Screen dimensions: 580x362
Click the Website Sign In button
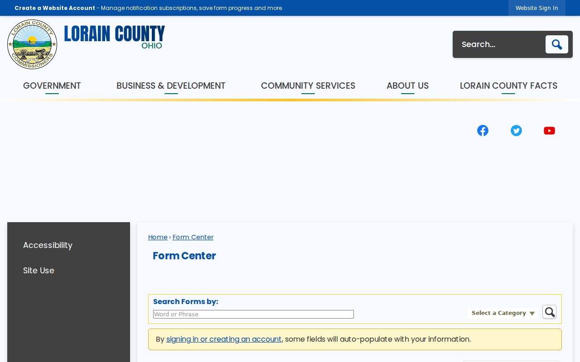point(537,8)
